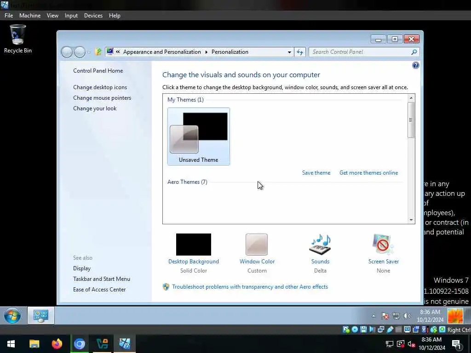Click the Refresh button beside address bar

(x=300, y=52)
